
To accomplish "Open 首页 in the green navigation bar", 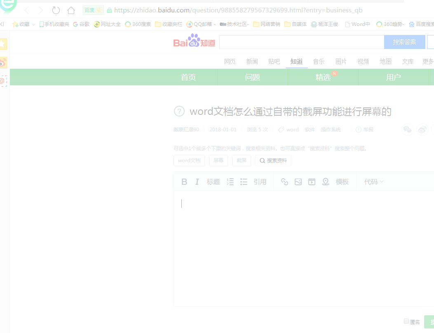I will 188,77.
